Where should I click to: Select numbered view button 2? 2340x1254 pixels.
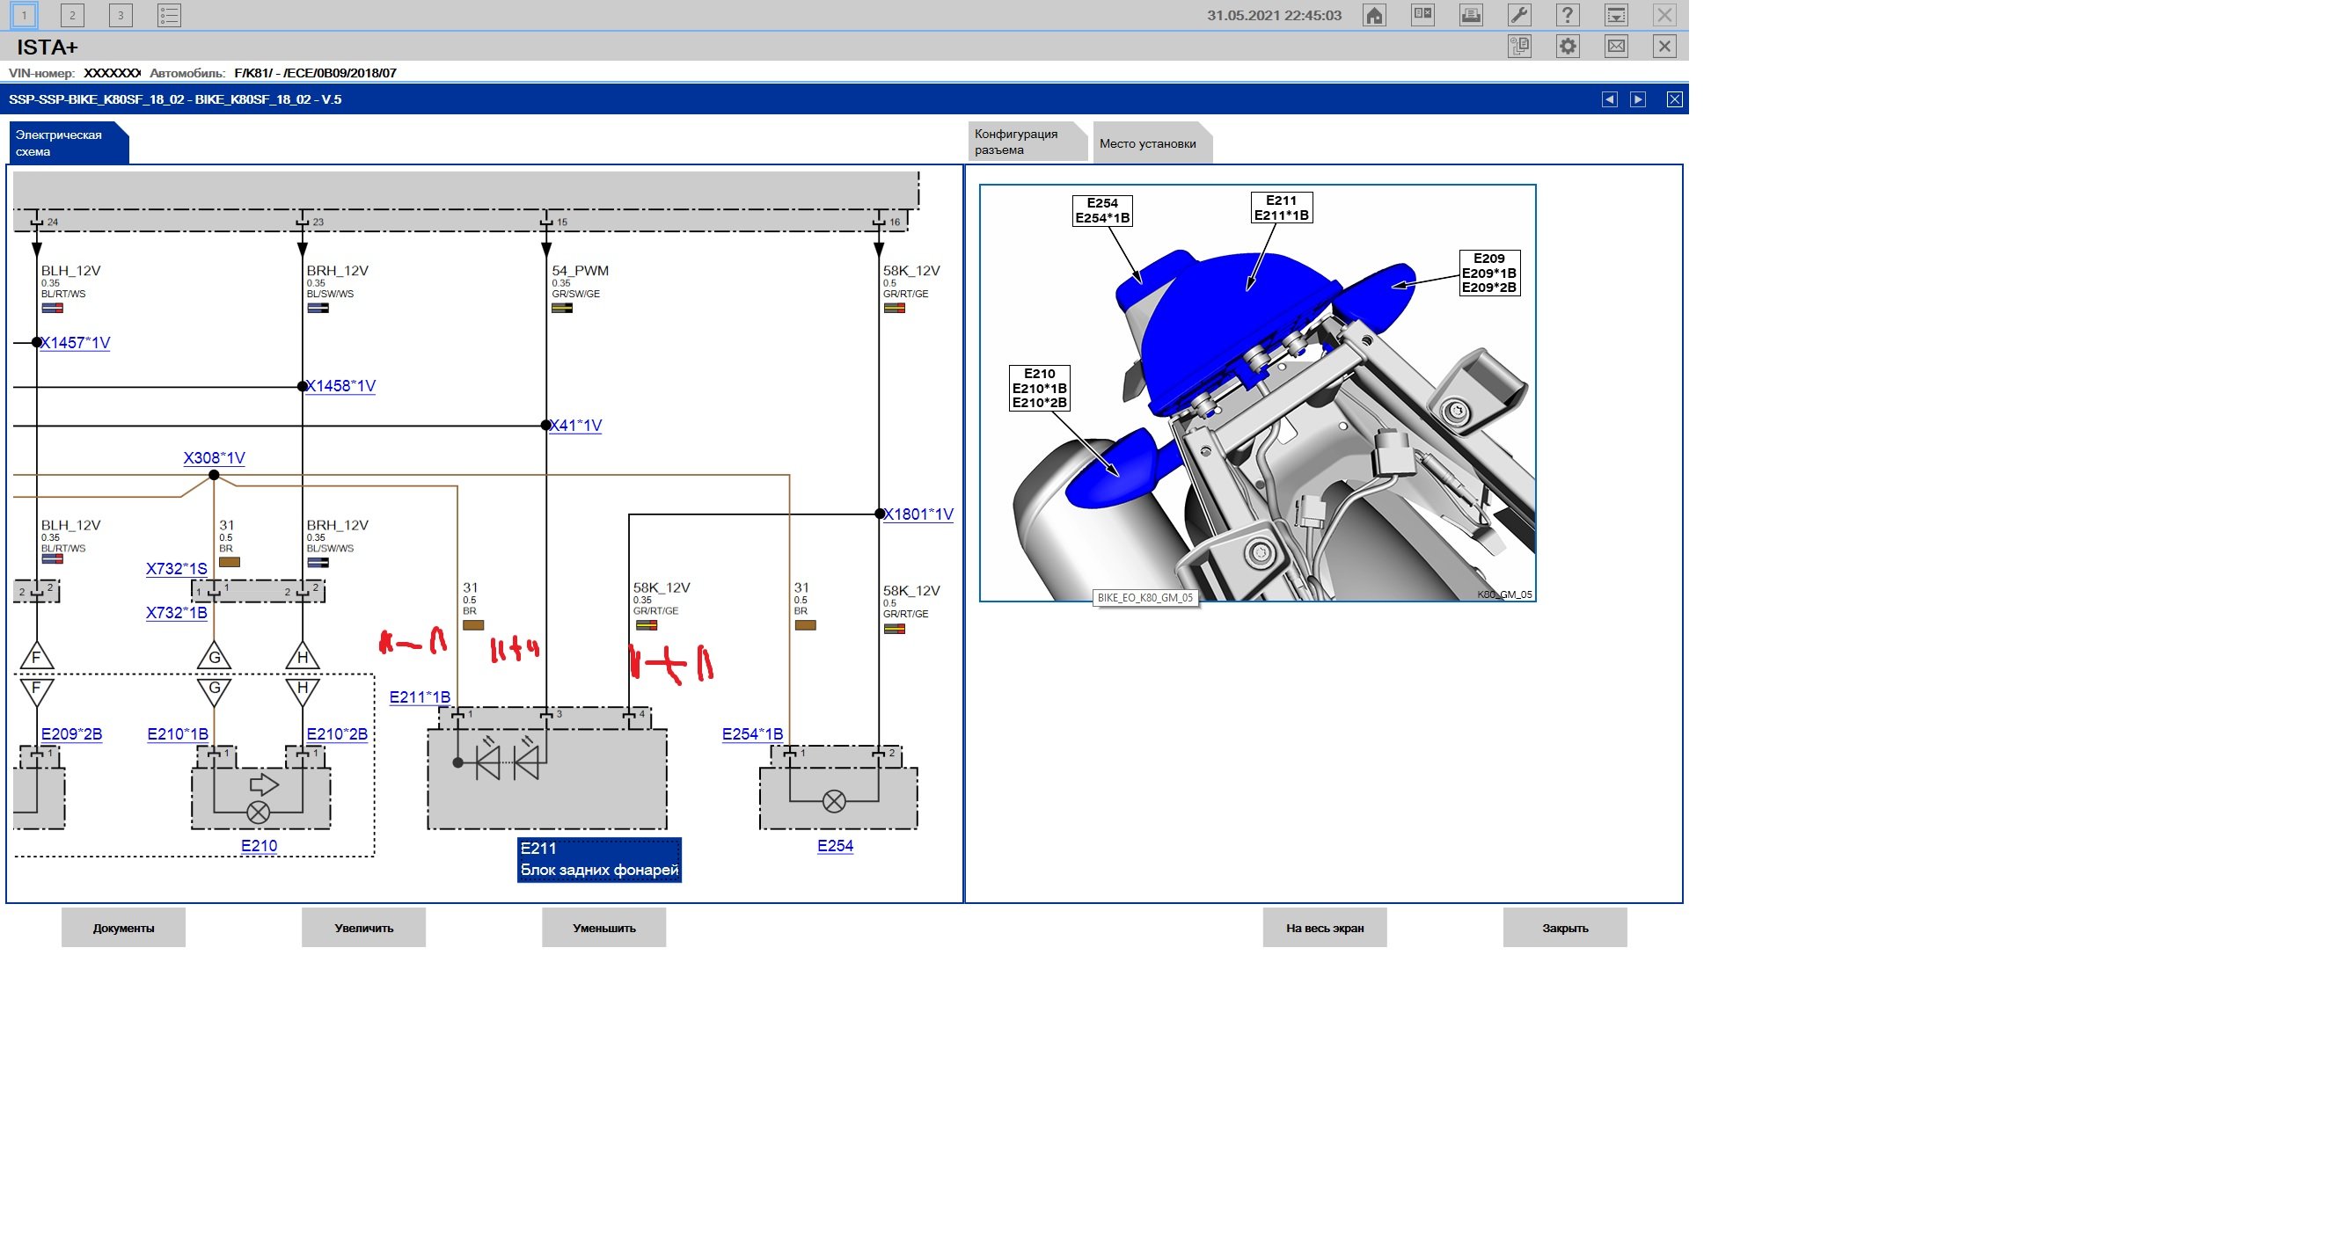point(72,16)
